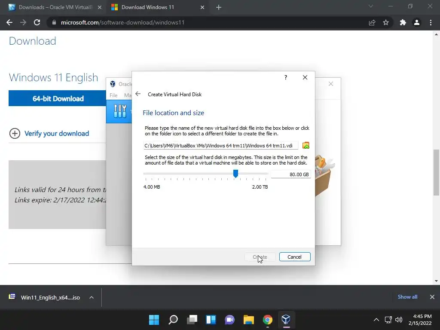Open Task View on the taskbar

(x=192, y=319)
